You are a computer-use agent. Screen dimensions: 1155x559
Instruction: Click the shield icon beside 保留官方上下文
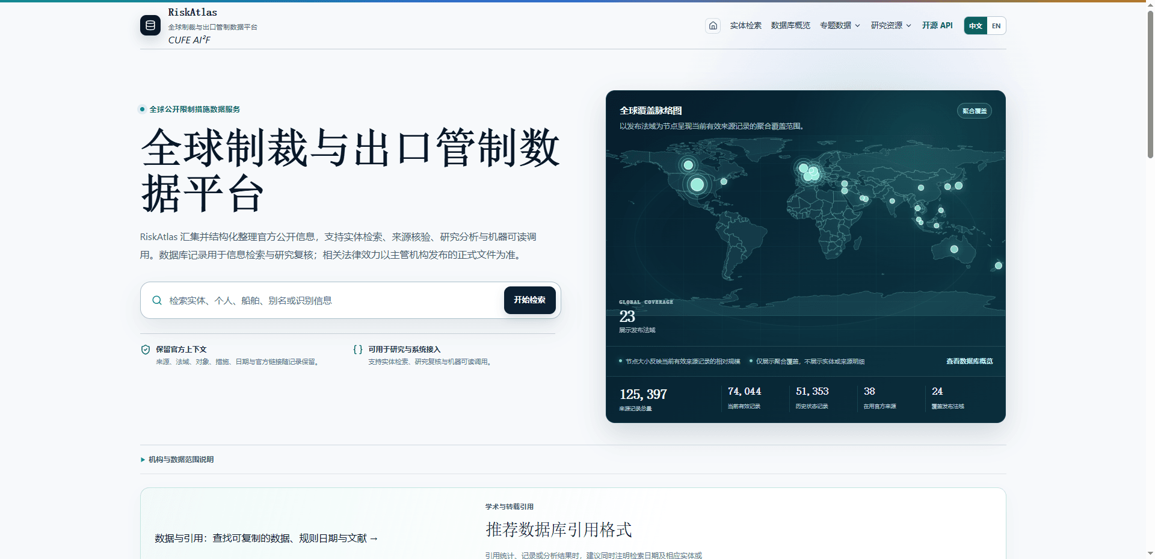click(145, 350)
